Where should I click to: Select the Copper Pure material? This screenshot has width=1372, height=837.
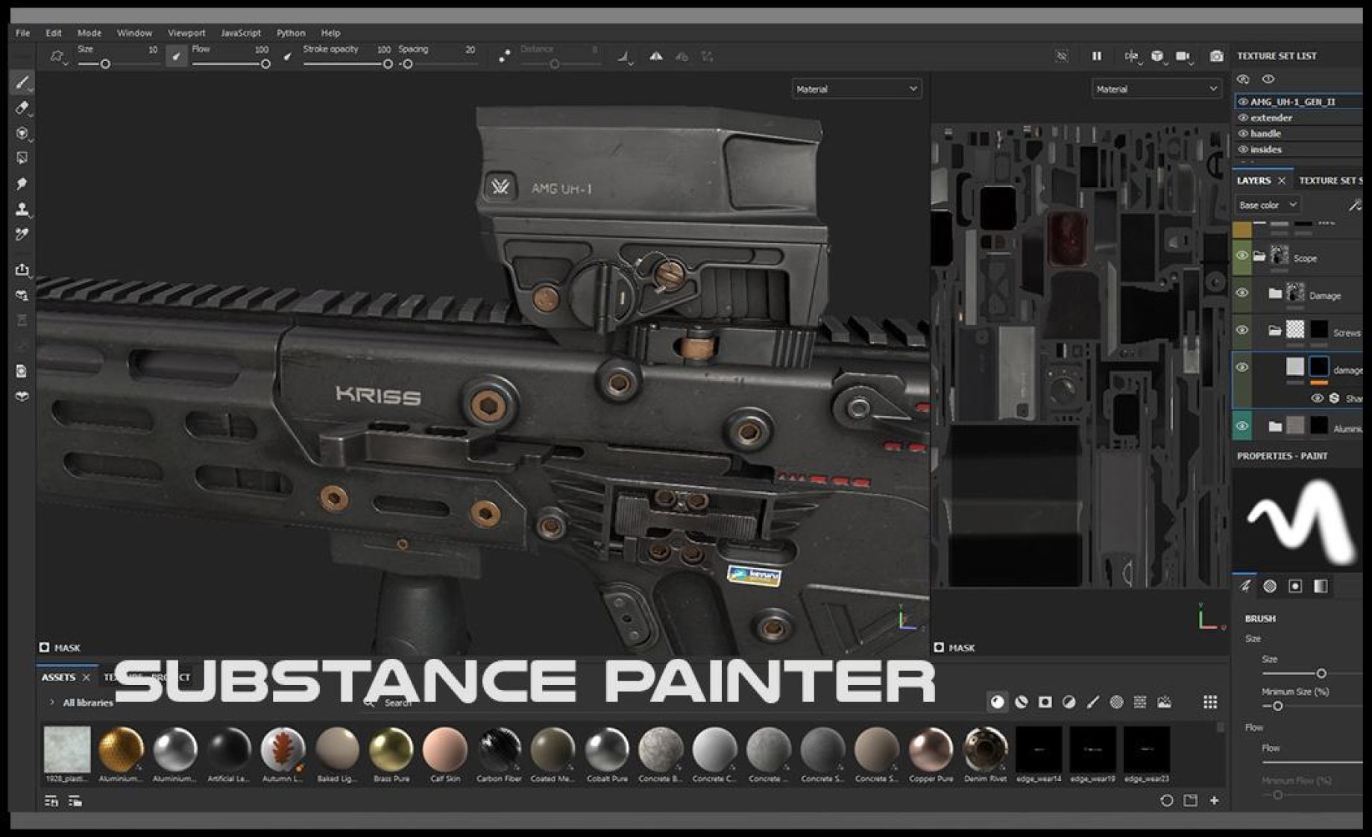pyautogui.click(x=931, y=754)
